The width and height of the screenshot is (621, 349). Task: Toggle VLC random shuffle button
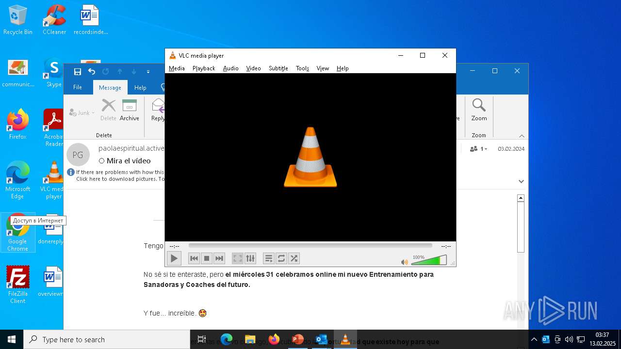click(x=294, y=258)
